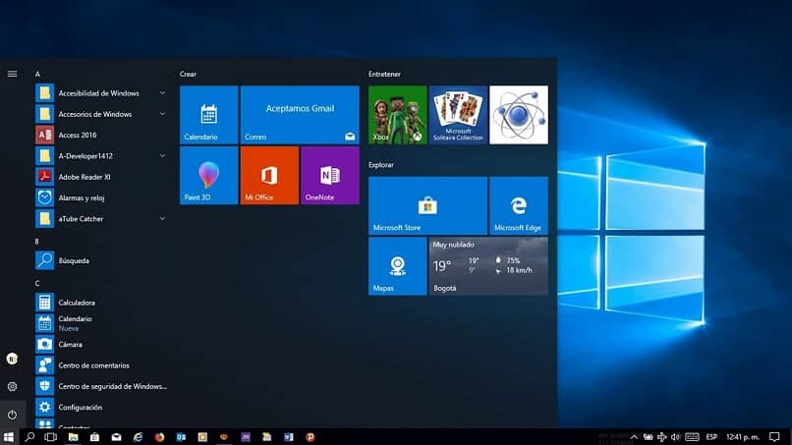Image resolution: width=792 pixels, height=445 pixels.
Task: Open the Cámara app
Action: [x=101, y=344]
